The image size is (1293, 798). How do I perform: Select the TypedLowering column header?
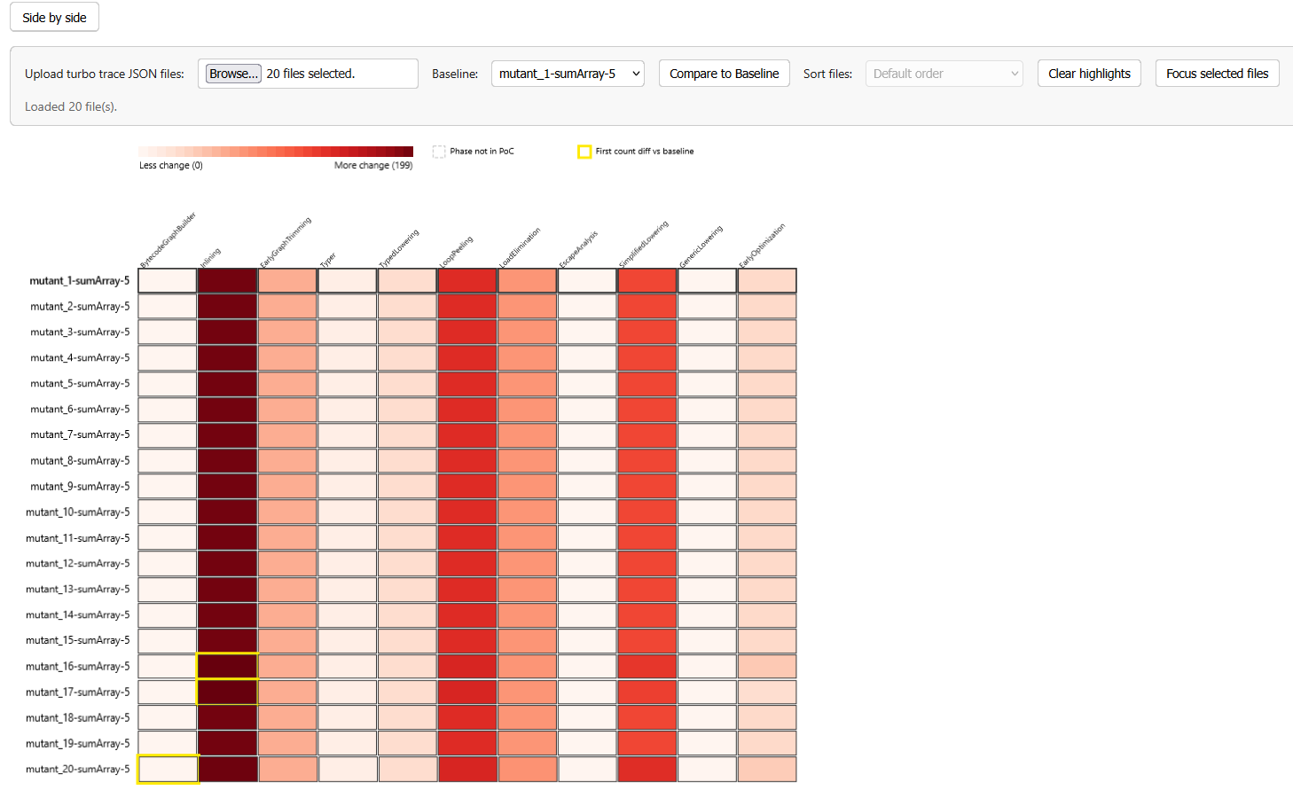[399, 247]
